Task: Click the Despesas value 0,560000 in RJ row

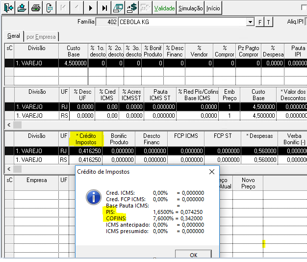Action: 259,151
